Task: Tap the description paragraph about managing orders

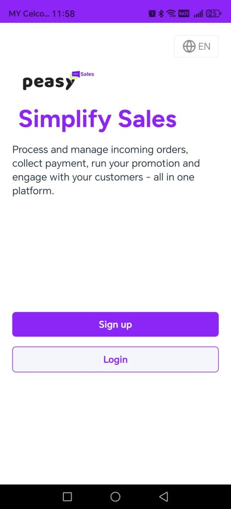Action: pyautogui.click(x=106, y=170)
